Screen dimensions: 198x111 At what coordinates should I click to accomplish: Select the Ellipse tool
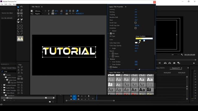[x=18, y=34]
